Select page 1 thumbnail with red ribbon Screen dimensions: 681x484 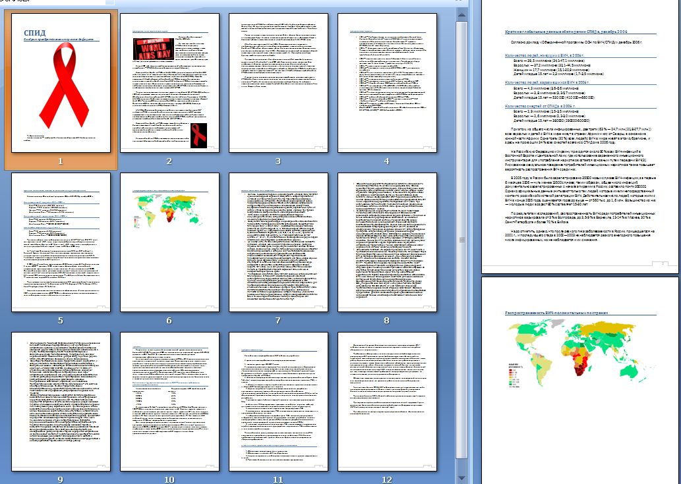coord(61,83)
